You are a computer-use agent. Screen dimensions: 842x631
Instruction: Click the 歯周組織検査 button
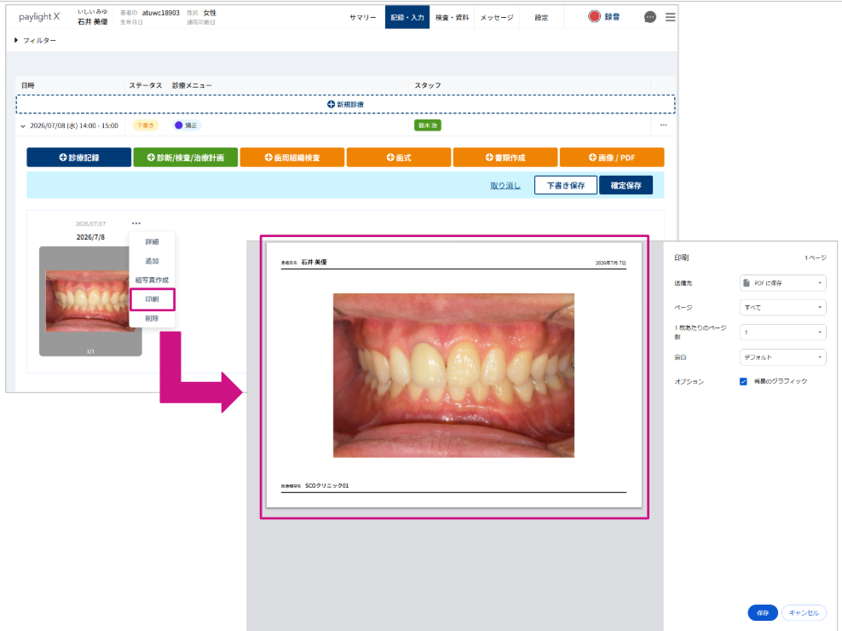292,158
